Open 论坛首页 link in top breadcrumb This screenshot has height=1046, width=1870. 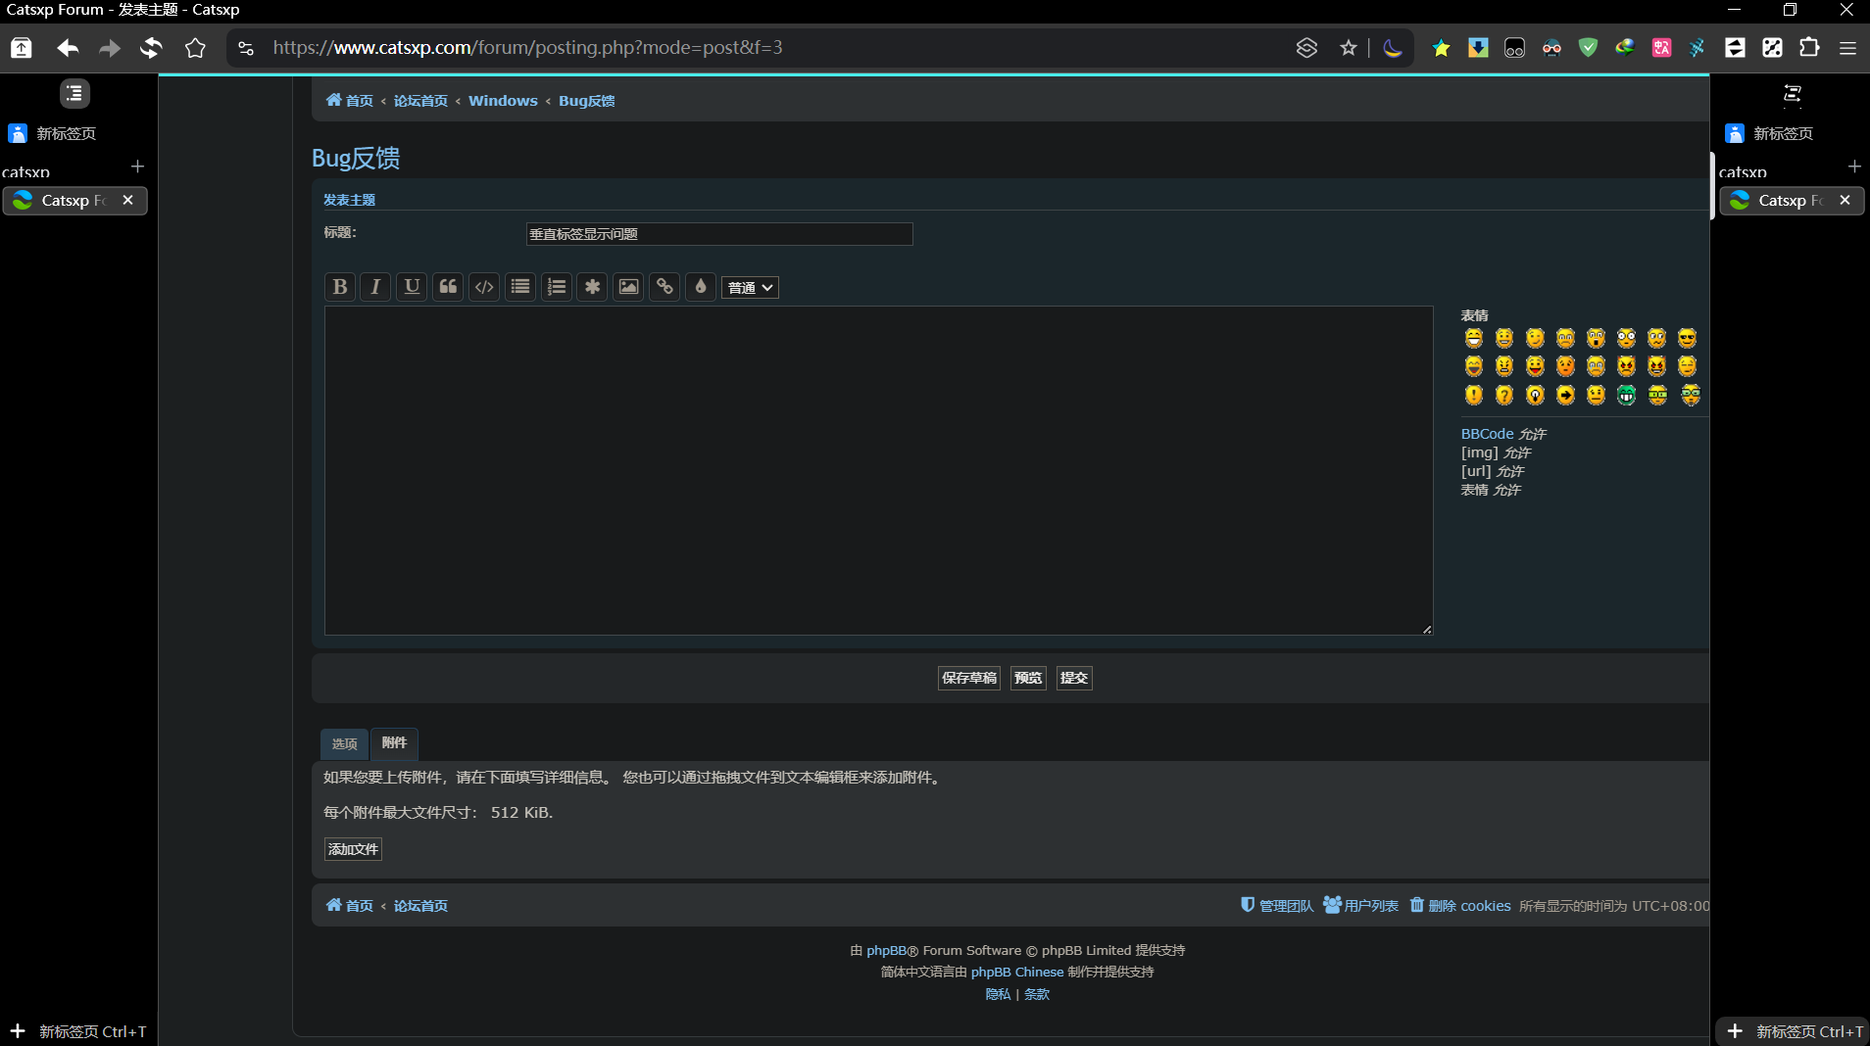pos(420,101)
